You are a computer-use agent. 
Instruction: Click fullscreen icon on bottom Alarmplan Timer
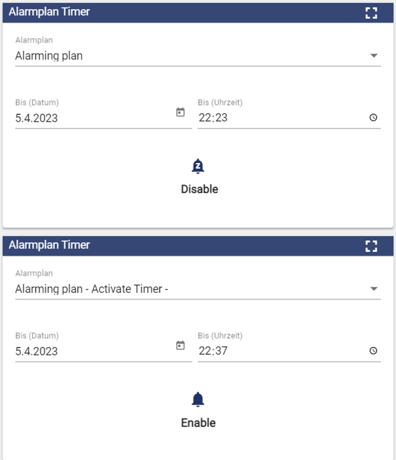pyautogui.click(x=371, y=246)
